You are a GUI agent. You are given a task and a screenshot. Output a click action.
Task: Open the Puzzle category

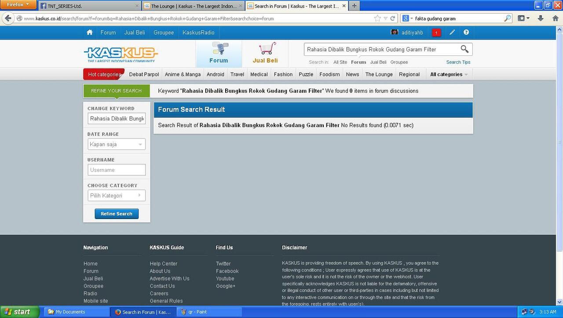[x=306, y=74]
